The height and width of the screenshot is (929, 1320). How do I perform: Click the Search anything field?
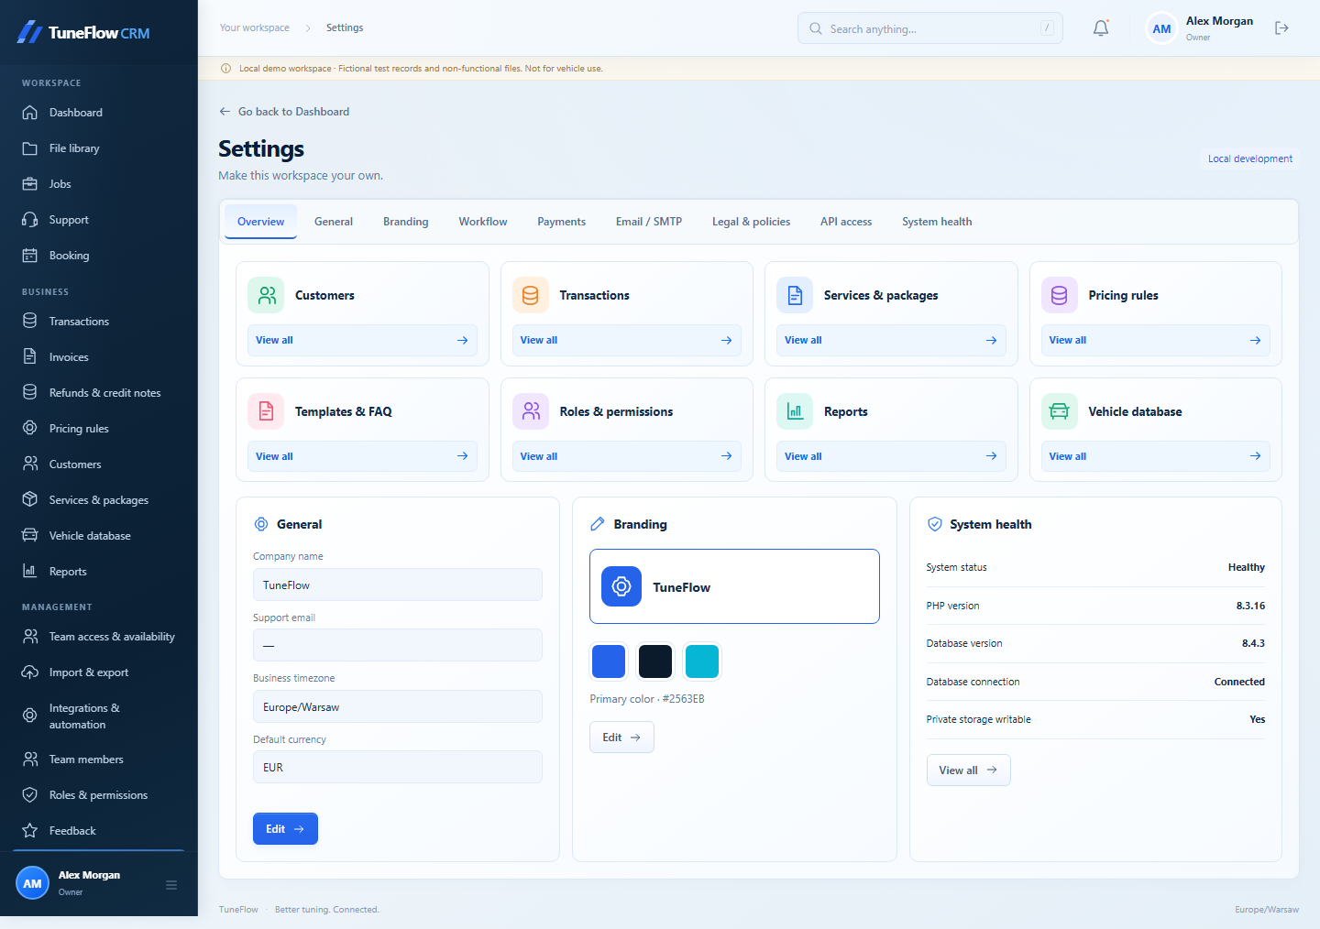coord(930,28)
